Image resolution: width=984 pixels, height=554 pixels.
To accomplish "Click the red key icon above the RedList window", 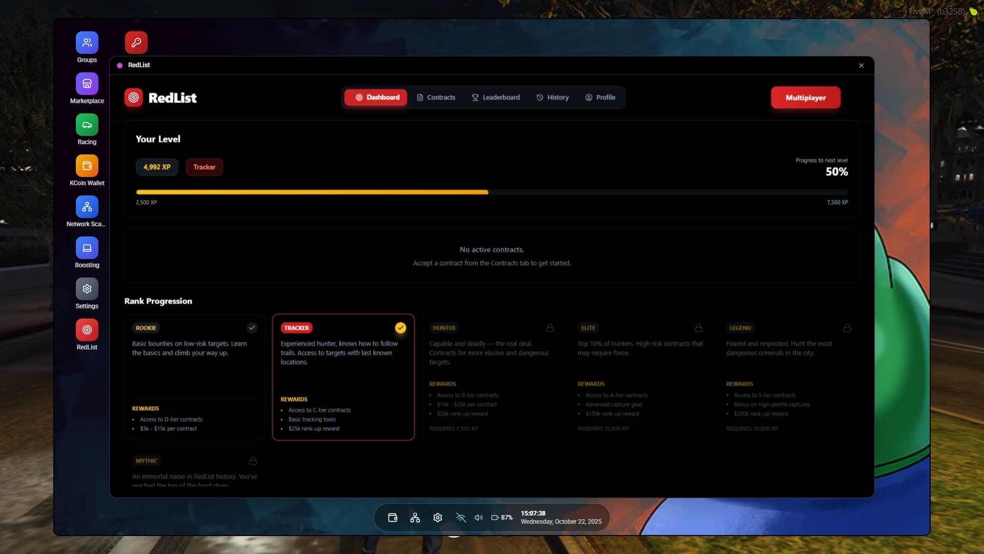I will (x=136, y=42).
